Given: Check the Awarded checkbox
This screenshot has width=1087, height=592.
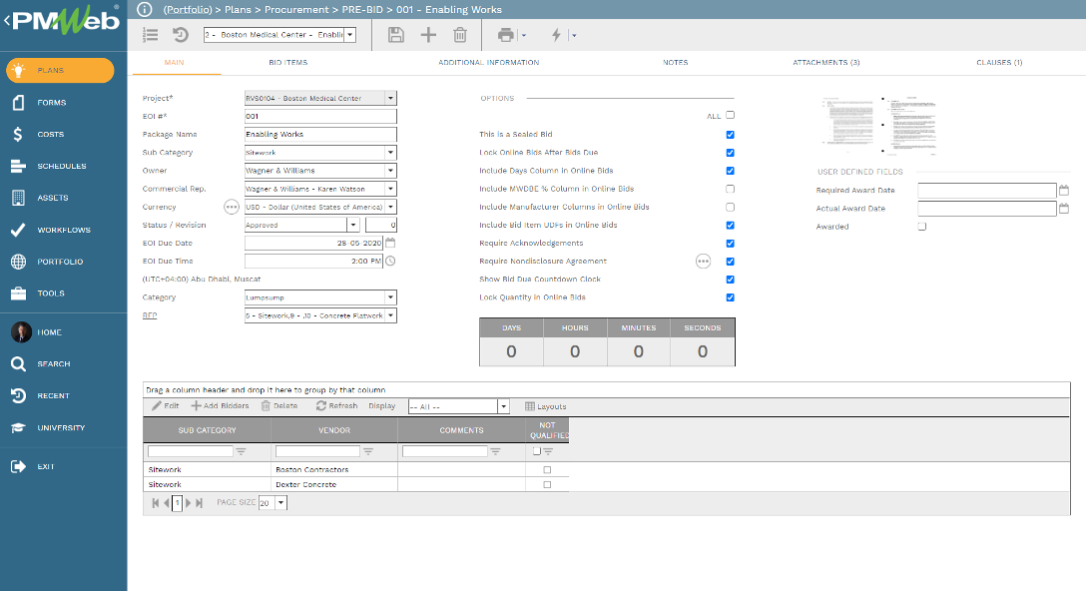Looking at the screenshot, I should click(x=922, y=226).
